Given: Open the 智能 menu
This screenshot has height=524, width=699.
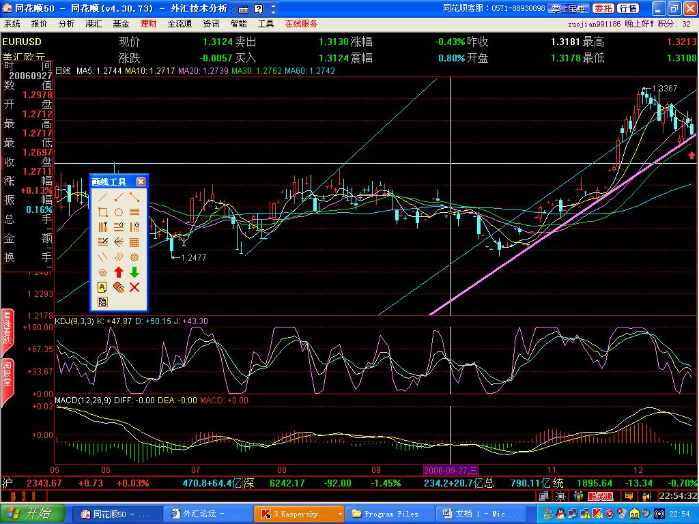Looking at the screenshot, I should 238,24.
